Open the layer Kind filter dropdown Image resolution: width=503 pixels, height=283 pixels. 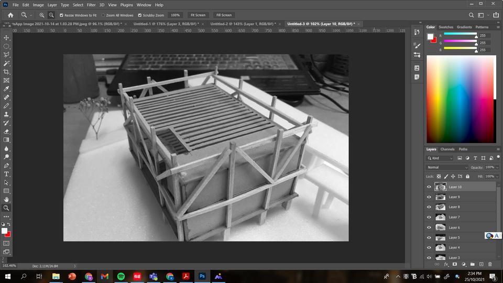point(440,158)
